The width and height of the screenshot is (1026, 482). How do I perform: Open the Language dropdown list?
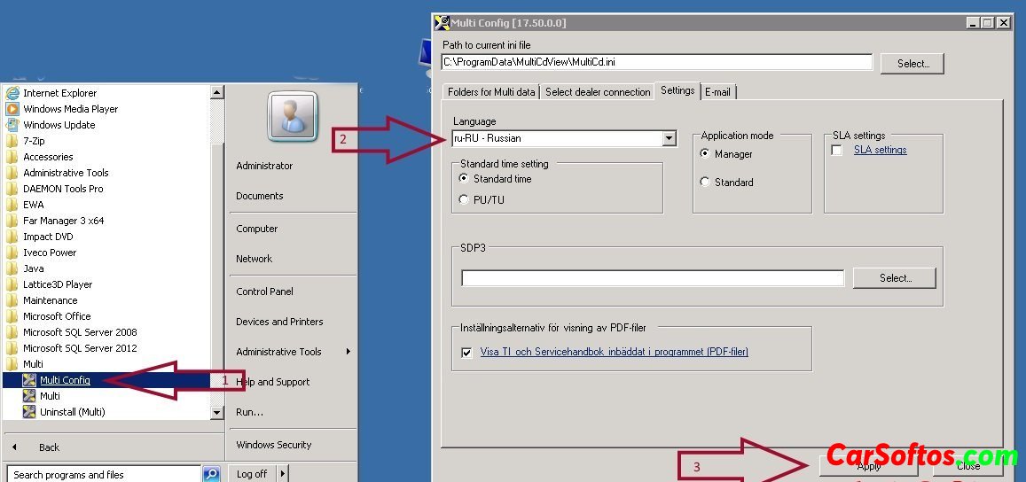click(x=669, y=139)
